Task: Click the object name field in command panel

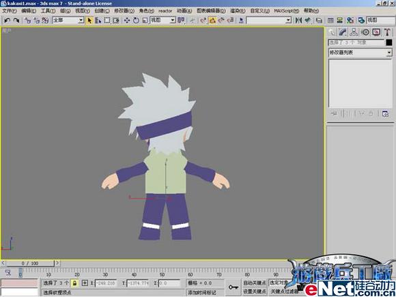Action: [356, 42]
